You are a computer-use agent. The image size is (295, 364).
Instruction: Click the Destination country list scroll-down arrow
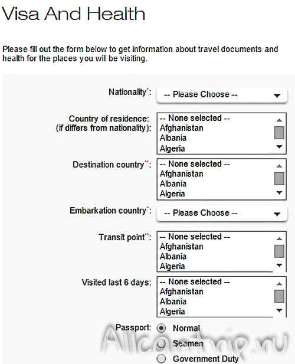(x=280, y=193)
